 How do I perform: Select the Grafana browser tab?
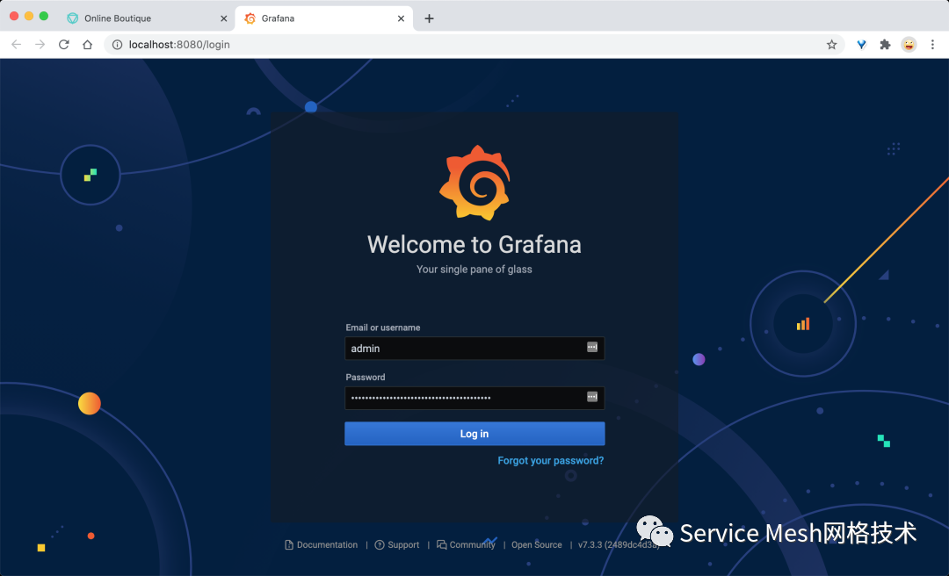[x=323, y=18]
